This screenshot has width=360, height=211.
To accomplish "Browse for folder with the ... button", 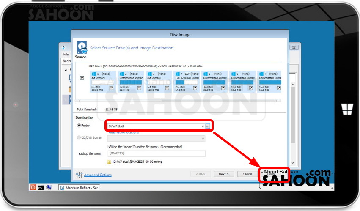I will tap(208, 126).
